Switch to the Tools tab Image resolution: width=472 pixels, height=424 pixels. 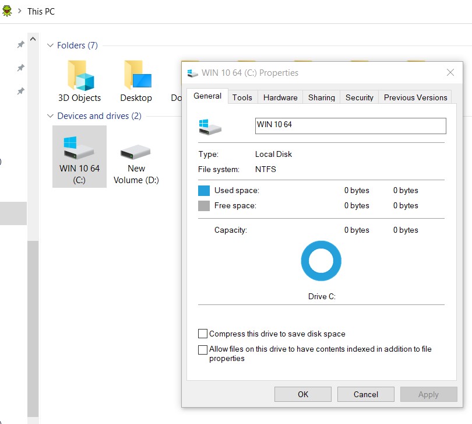[242, 97]
